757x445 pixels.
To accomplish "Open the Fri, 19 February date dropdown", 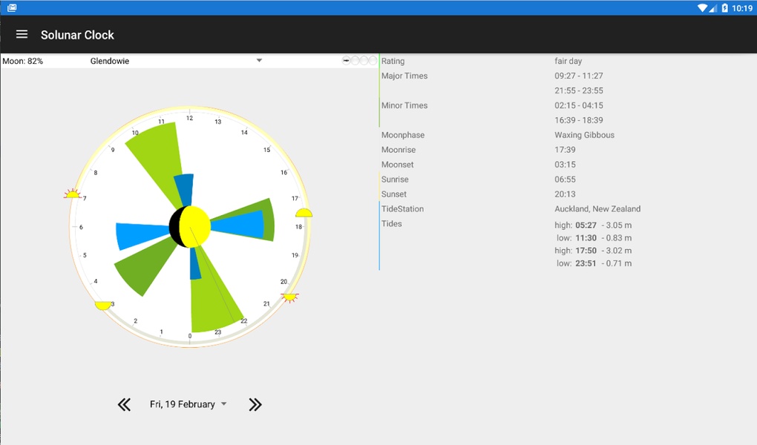I will coord(189,404).
